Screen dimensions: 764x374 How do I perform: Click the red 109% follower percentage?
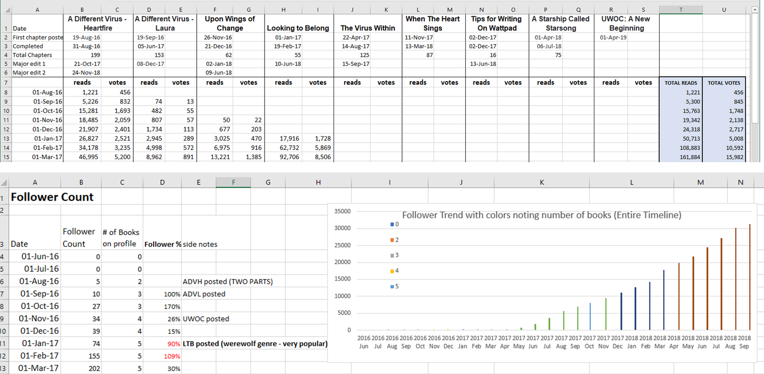(x=162, y=356)
